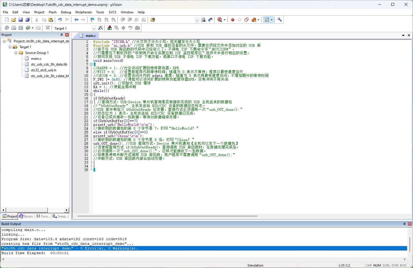Switch to the Functions panel tab
Screen dimensions: 413x268
[x=44, y=216]
